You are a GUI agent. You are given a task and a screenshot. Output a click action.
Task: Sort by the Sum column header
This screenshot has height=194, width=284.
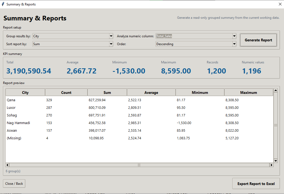[x=107, y=93]
